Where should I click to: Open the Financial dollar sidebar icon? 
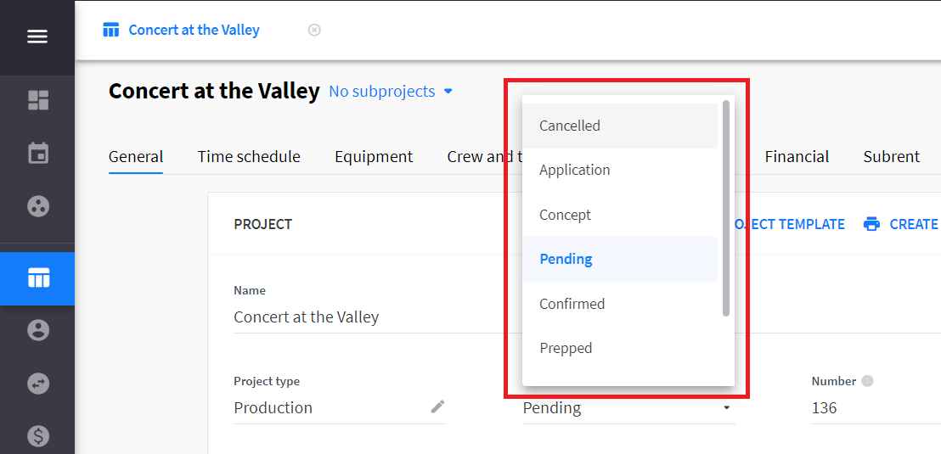tap(38, 436)
